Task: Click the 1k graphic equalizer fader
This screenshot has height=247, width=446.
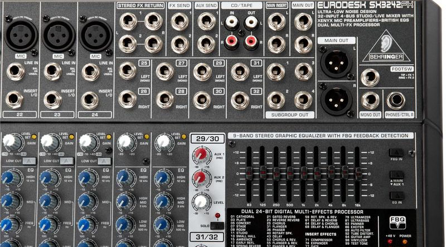Action: (x=304, y=172)
